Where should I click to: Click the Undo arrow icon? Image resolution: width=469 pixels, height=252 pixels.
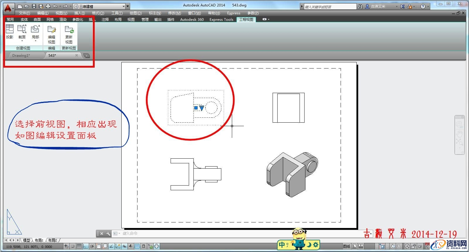tap(55, 6)
